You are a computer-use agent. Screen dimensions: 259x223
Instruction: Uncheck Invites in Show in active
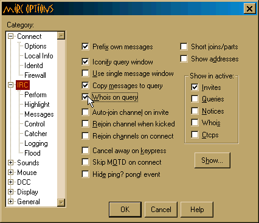195,87
